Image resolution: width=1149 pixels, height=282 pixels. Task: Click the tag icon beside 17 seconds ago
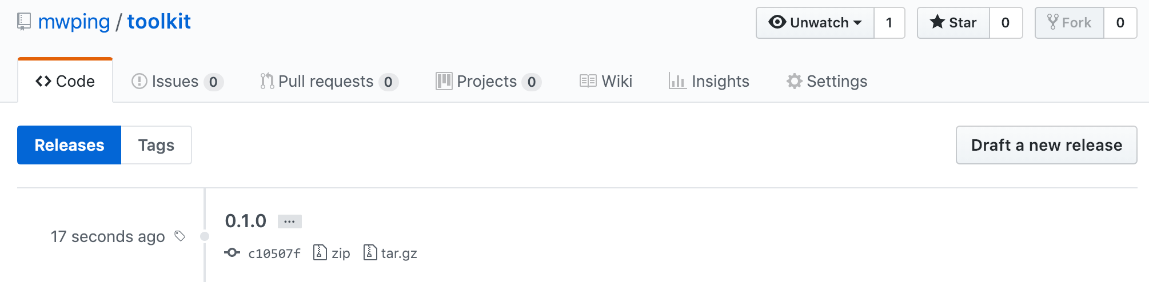(180, 236)
